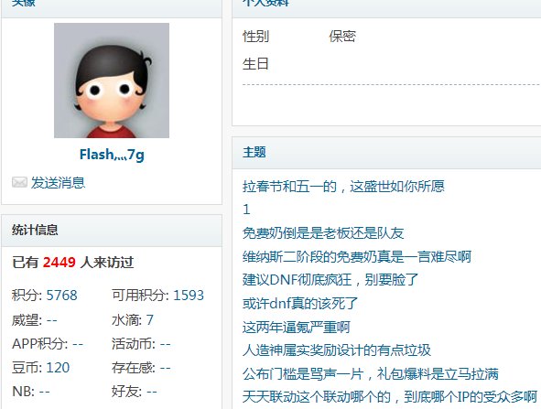Open thread 维纳斯二阶段的免费奶真是一言难尽啊
Image resolution: width=541 pixels, height=409 pixels.
point(357,256)
